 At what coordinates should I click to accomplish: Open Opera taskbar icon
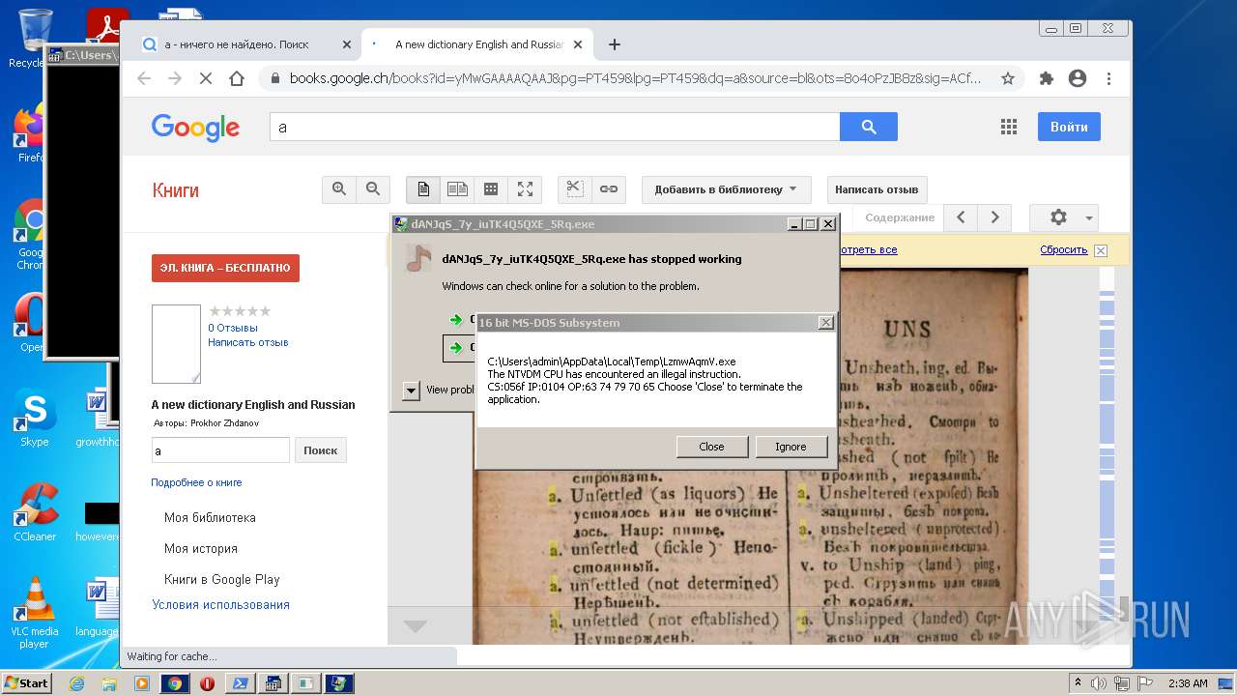tap(207, 683)
